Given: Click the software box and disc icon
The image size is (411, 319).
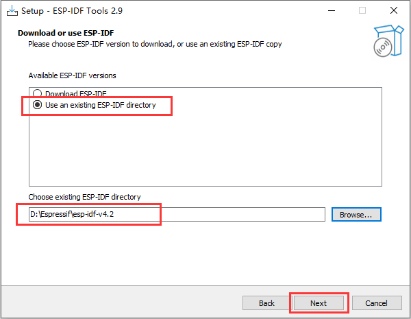Looking at the screenshot, I should coord(388,40).
